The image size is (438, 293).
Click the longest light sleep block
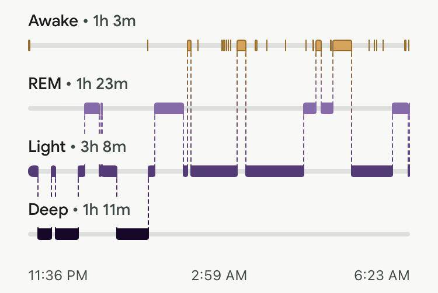pos(274,171)
